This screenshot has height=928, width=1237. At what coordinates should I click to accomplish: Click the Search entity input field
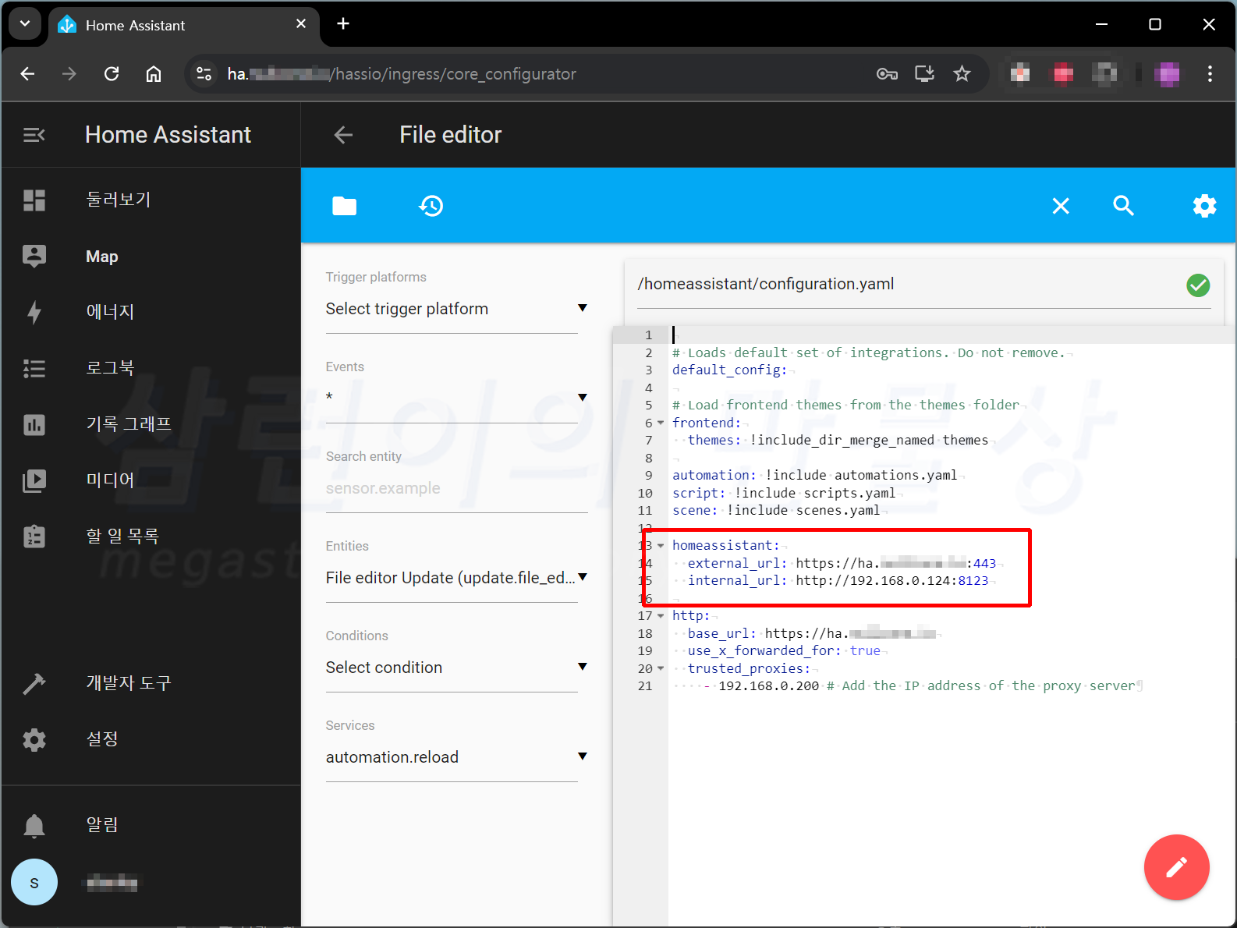tap(456, 489)
